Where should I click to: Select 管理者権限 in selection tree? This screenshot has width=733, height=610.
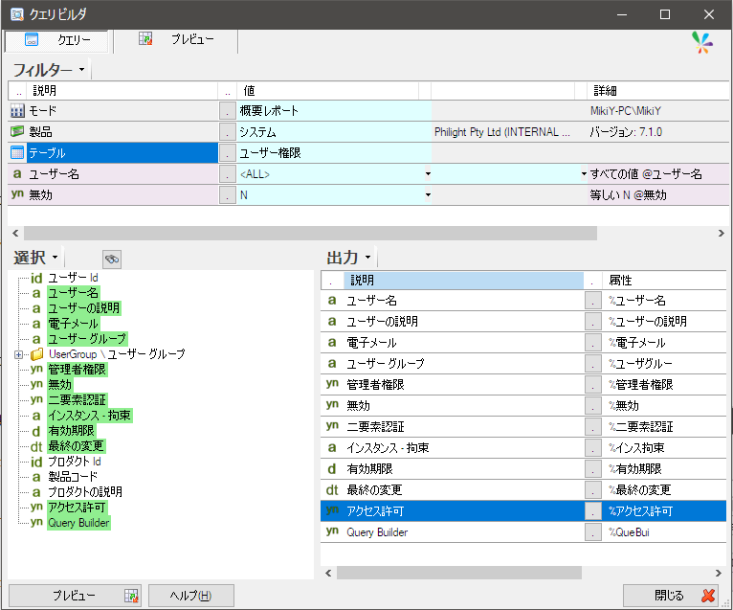tap(78, 370)
